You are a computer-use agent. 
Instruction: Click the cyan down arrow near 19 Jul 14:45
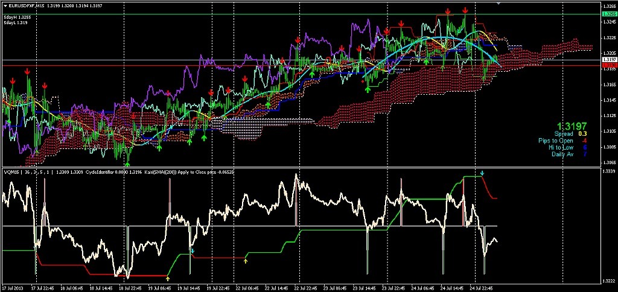pos(193,250)
